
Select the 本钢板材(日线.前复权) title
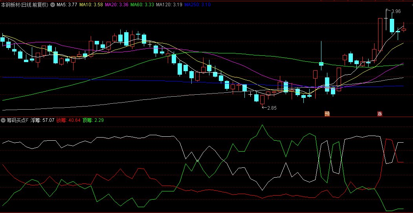pyautogui.click(x=25, y=4)
